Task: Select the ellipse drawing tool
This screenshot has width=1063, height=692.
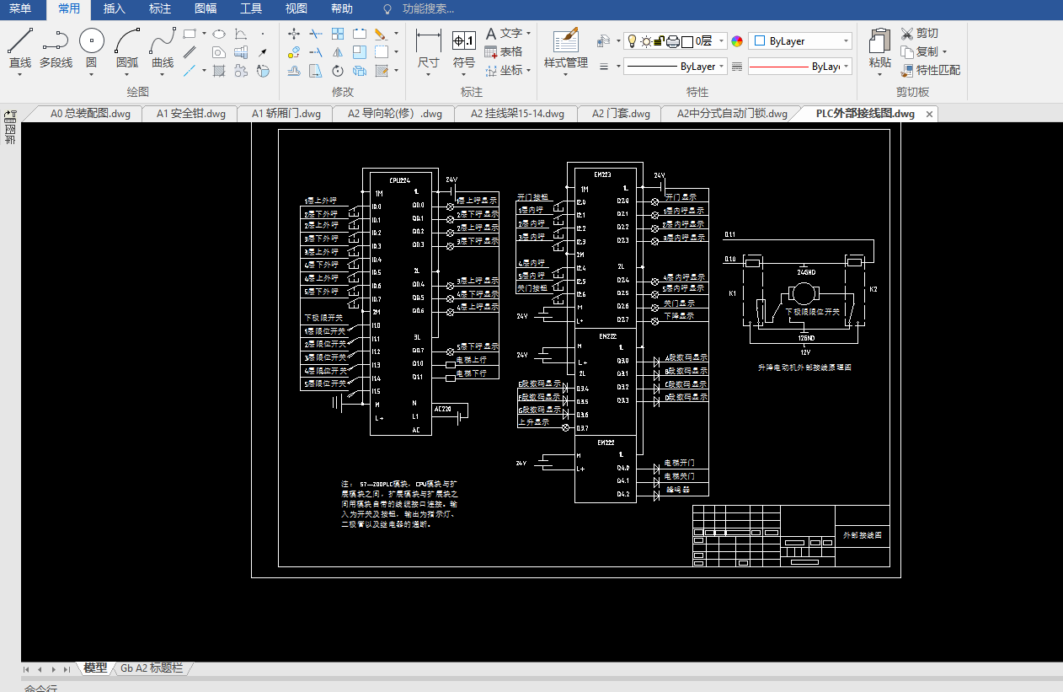Action: tap(218, 34)
